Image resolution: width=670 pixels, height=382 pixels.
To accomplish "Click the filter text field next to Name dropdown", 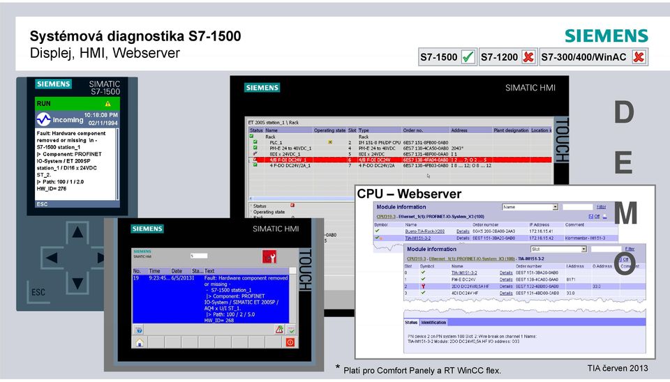I will tap(577, 207).
